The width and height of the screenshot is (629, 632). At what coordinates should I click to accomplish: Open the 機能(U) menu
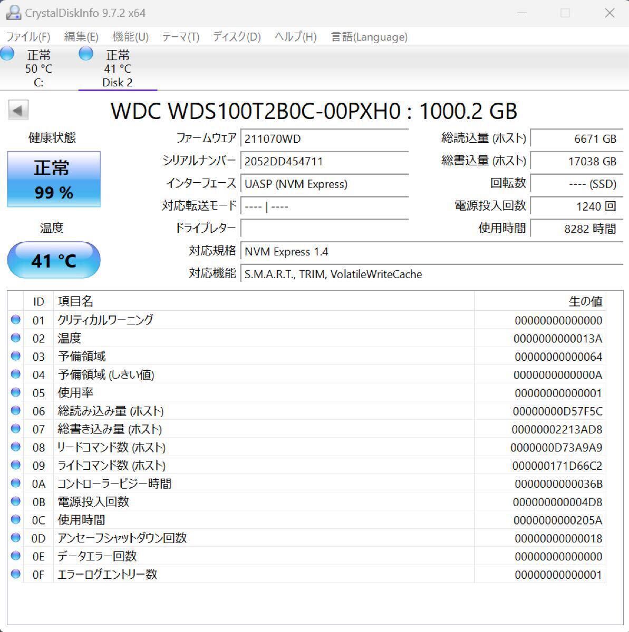pyautogui.click(x=130, y=37)
